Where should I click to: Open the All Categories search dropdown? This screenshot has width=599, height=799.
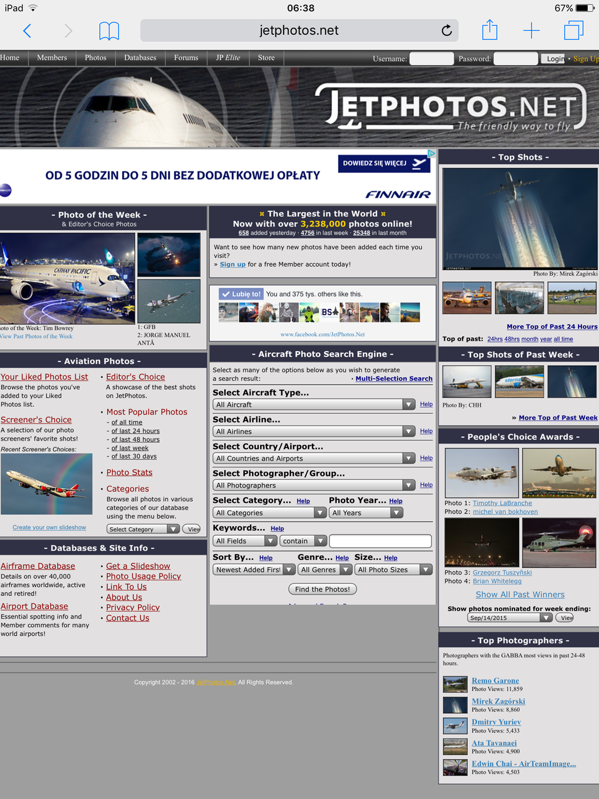click(269, 513)
